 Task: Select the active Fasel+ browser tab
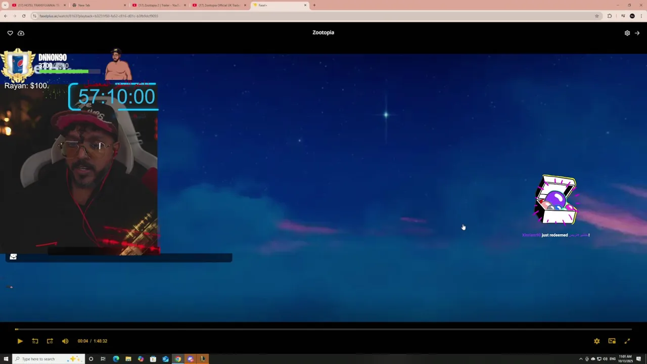coord(280,5)
